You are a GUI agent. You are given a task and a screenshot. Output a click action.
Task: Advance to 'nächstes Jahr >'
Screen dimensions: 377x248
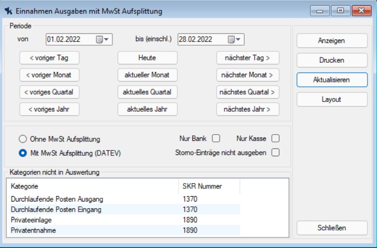pyautogui.click(x=247, y=109)
